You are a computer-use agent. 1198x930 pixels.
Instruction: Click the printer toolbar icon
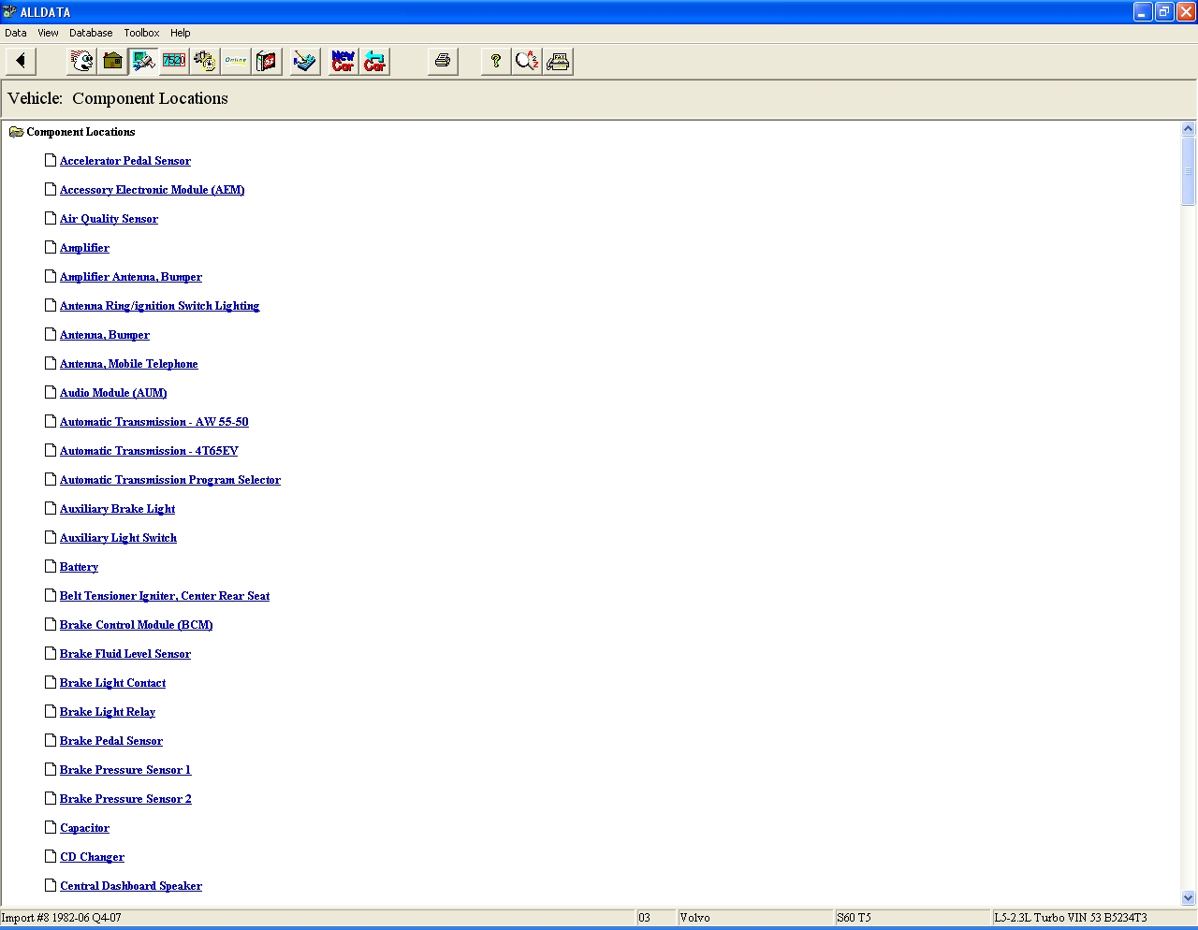tap(443, 62)
